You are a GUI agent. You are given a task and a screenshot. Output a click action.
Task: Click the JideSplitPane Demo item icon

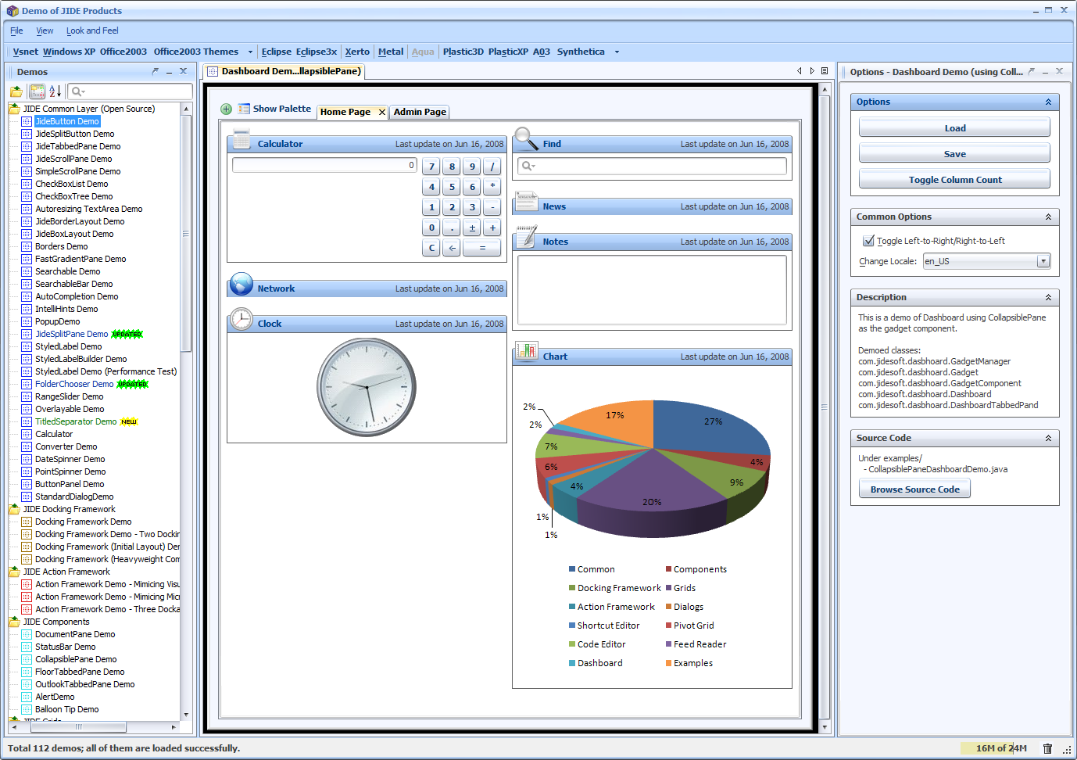coord(27,334)
